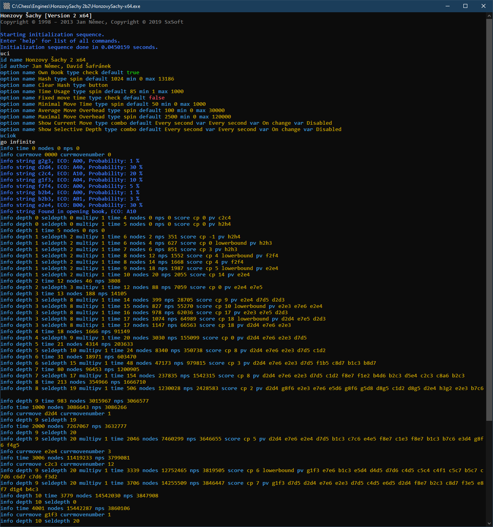Click the 'option name Show Current Move' line

coord(166,123)
